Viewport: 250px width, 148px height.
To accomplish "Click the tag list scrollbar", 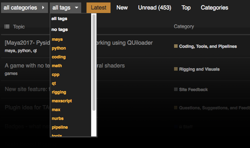I will pyautogui.click(x=94, y=63).
